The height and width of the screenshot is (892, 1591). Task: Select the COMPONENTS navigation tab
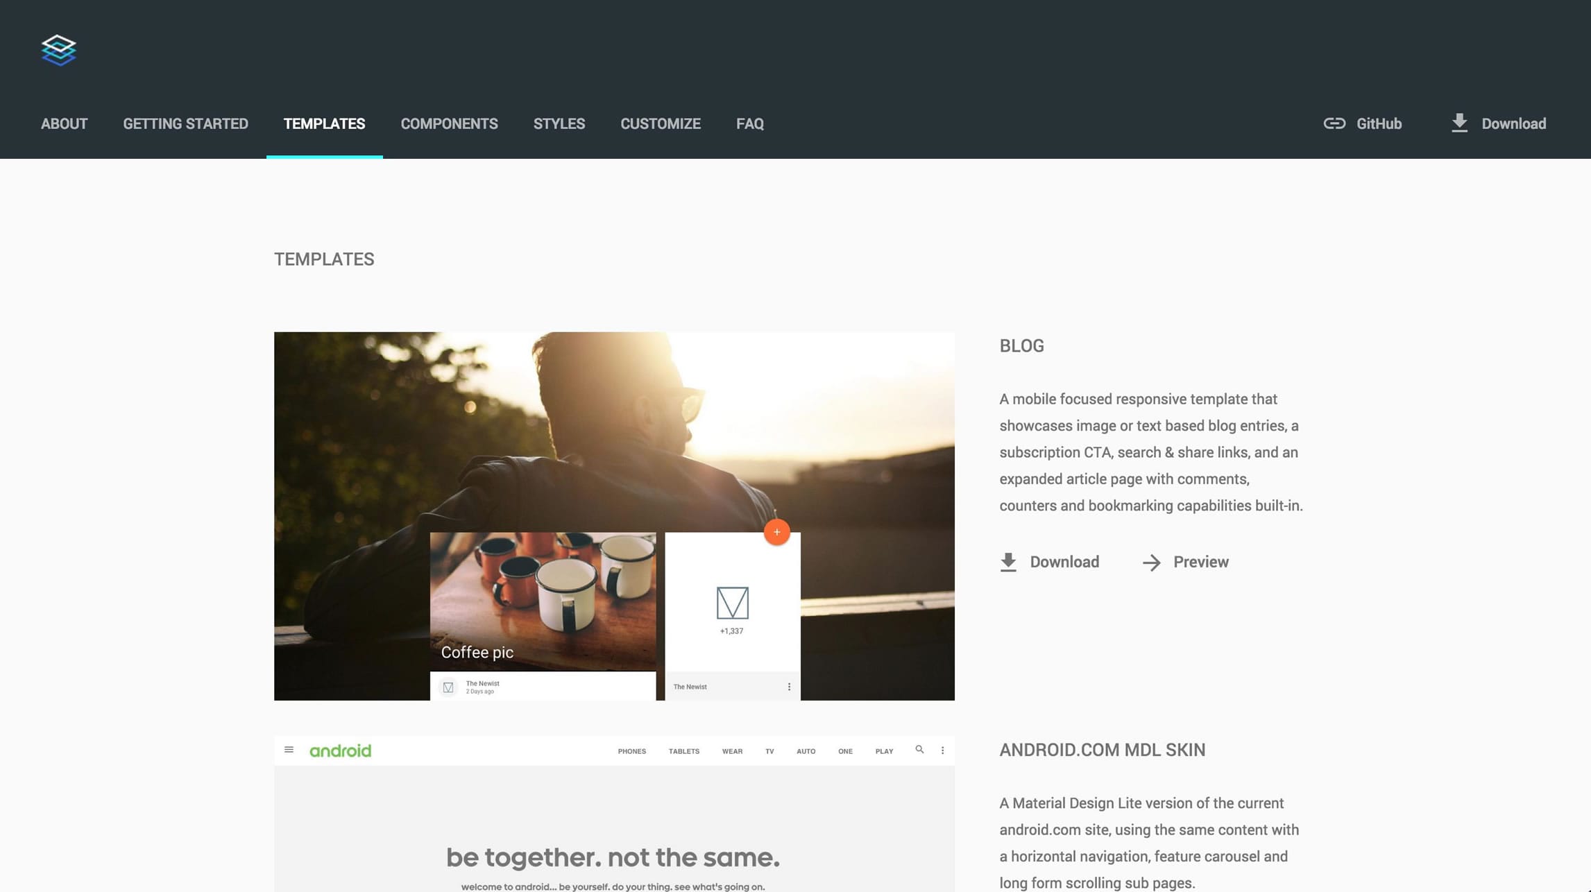pos(449,123)
